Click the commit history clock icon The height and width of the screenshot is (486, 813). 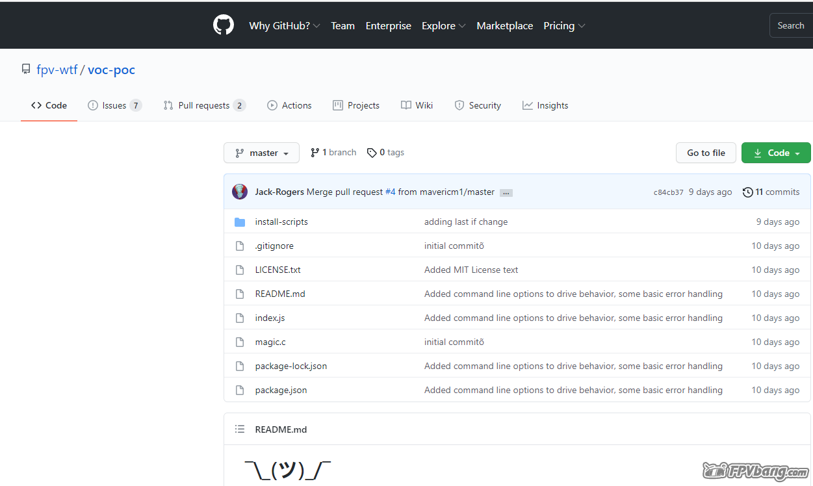click(x=748, y=192)
